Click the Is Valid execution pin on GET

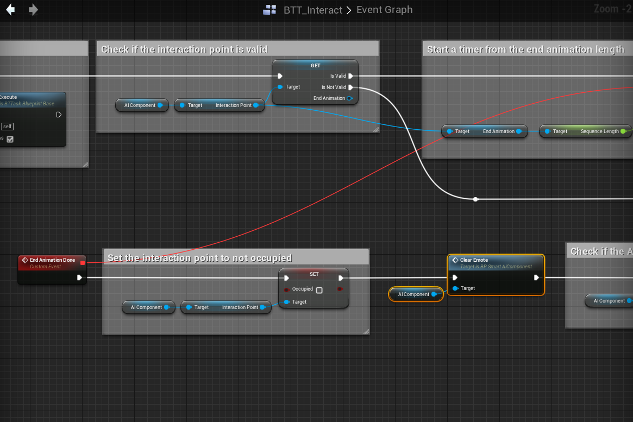[350, 76]
